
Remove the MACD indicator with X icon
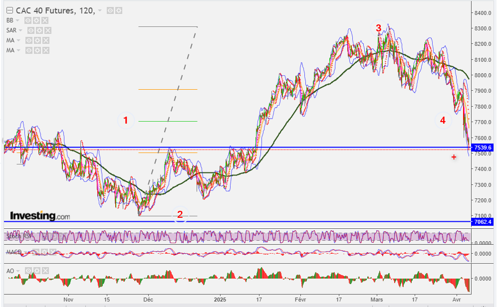coord(53,252)
